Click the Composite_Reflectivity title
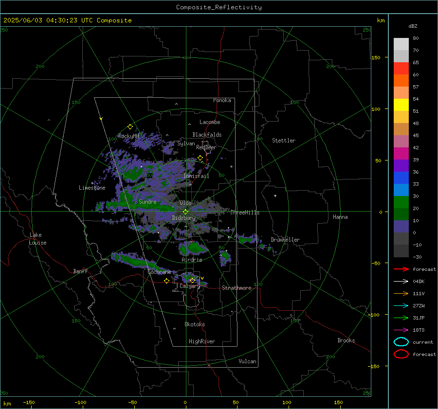438x409 pixels. 219,7
